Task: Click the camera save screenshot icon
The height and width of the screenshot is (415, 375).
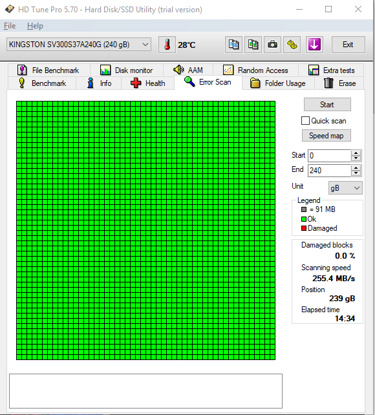Action: click(x=272, y=45)
